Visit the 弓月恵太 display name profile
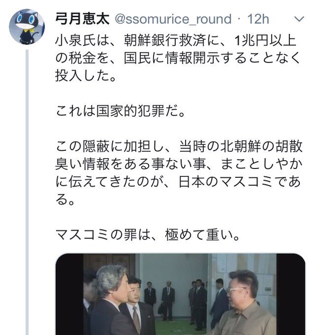The image size is (315, 335). pyautogui.click(x=82, y=19)
